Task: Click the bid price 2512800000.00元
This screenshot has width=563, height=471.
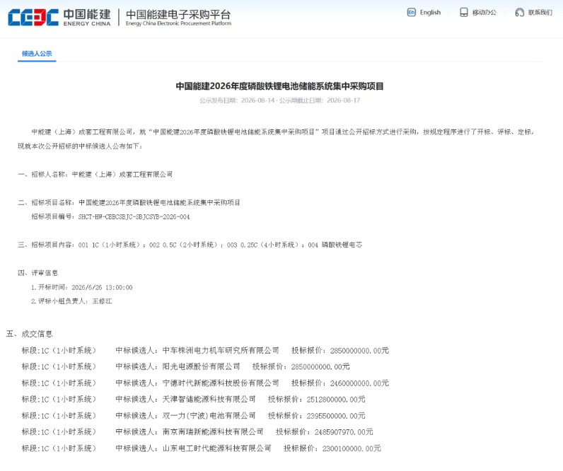Action: (336, 399)
